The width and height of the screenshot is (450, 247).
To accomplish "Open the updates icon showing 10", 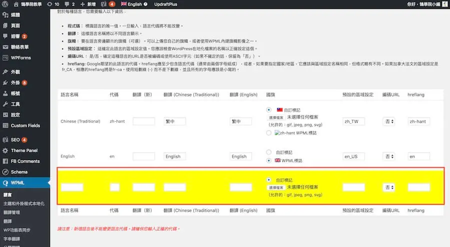I will (x=49, y=4).
